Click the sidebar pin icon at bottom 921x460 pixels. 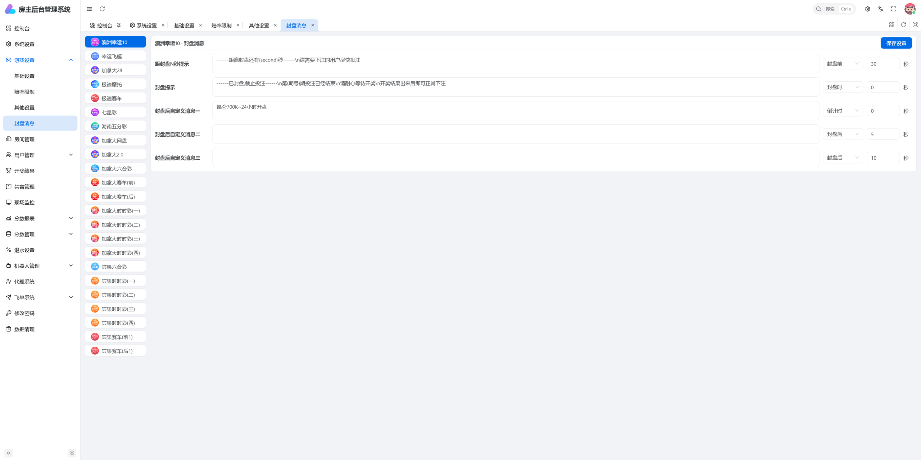[x=72, y=453]
